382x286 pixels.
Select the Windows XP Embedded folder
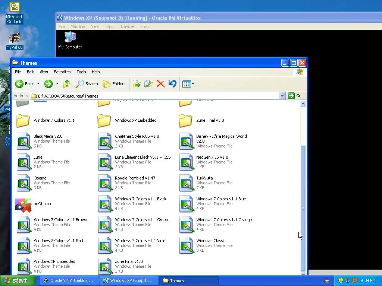coord(127,121)
